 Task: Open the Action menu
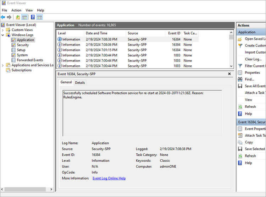click(16, 10)
